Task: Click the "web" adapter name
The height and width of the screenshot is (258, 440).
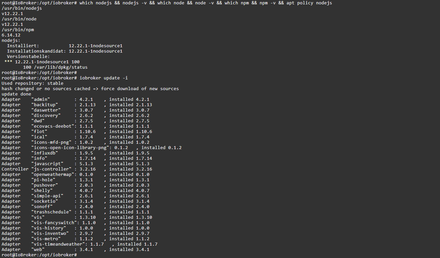Action: click(x=38, y=250)
